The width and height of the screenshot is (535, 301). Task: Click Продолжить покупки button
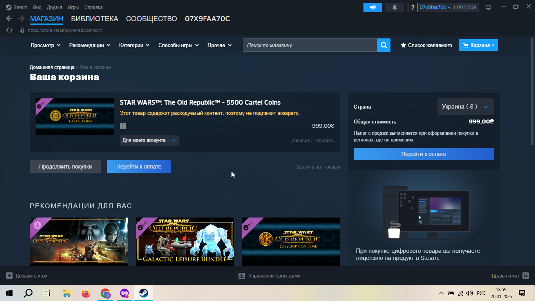tap(65, 167)
